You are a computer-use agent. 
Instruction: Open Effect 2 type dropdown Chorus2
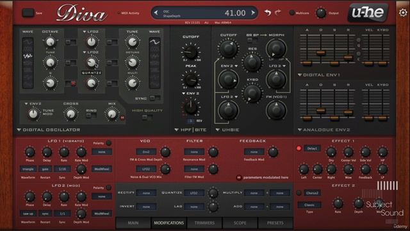pyautogui.click(x=312, y=193)
